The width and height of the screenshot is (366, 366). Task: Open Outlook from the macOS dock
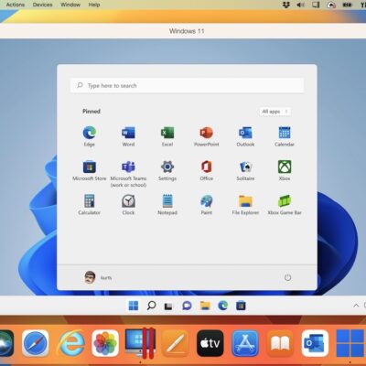tap(315, 343)
